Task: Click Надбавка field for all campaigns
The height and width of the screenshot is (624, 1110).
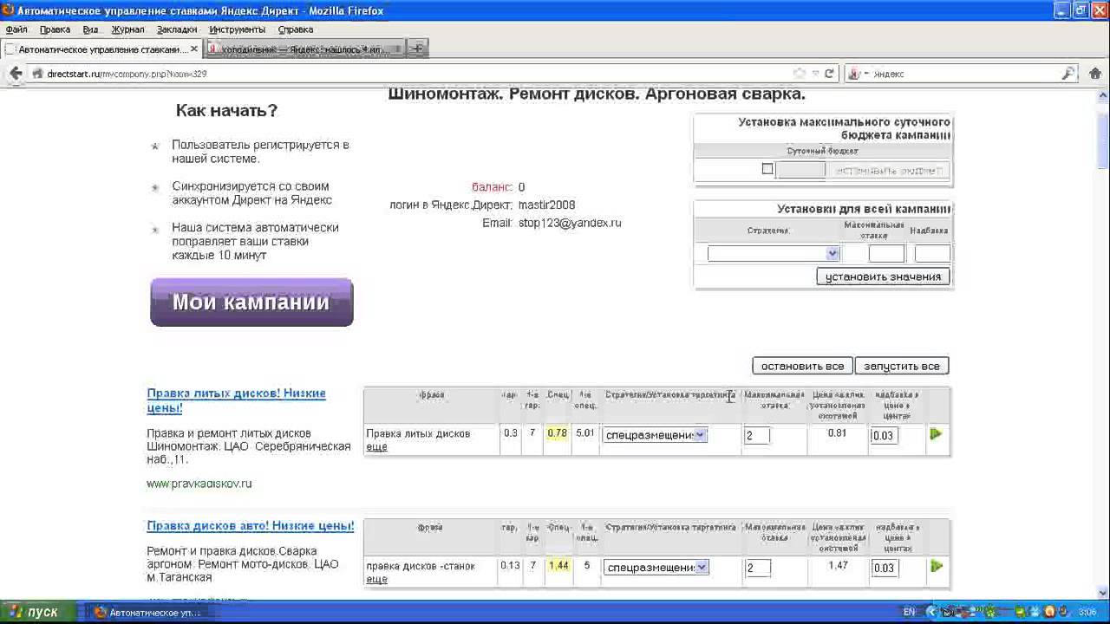Action: [932, 254]
